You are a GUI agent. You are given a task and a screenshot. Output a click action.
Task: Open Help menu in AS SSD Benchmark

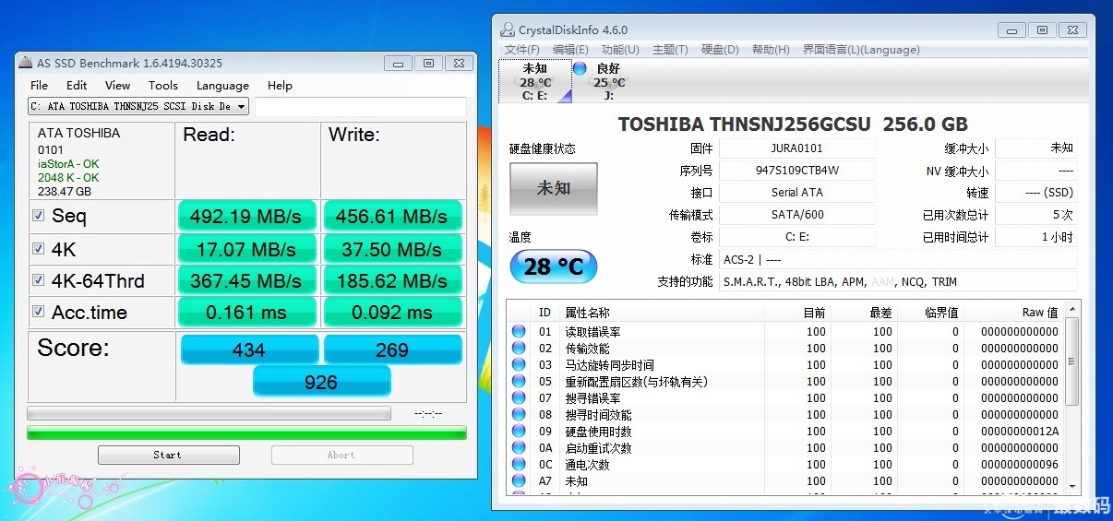280,86
